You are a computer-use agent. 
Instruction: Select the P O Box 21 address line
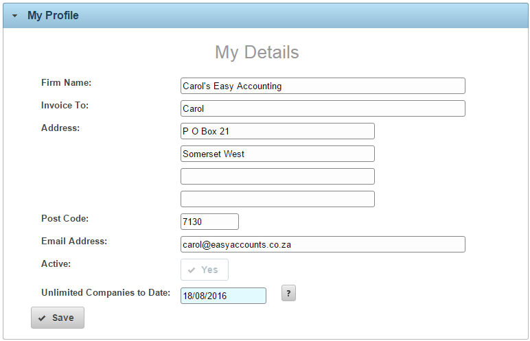click(x=277, y=131)
